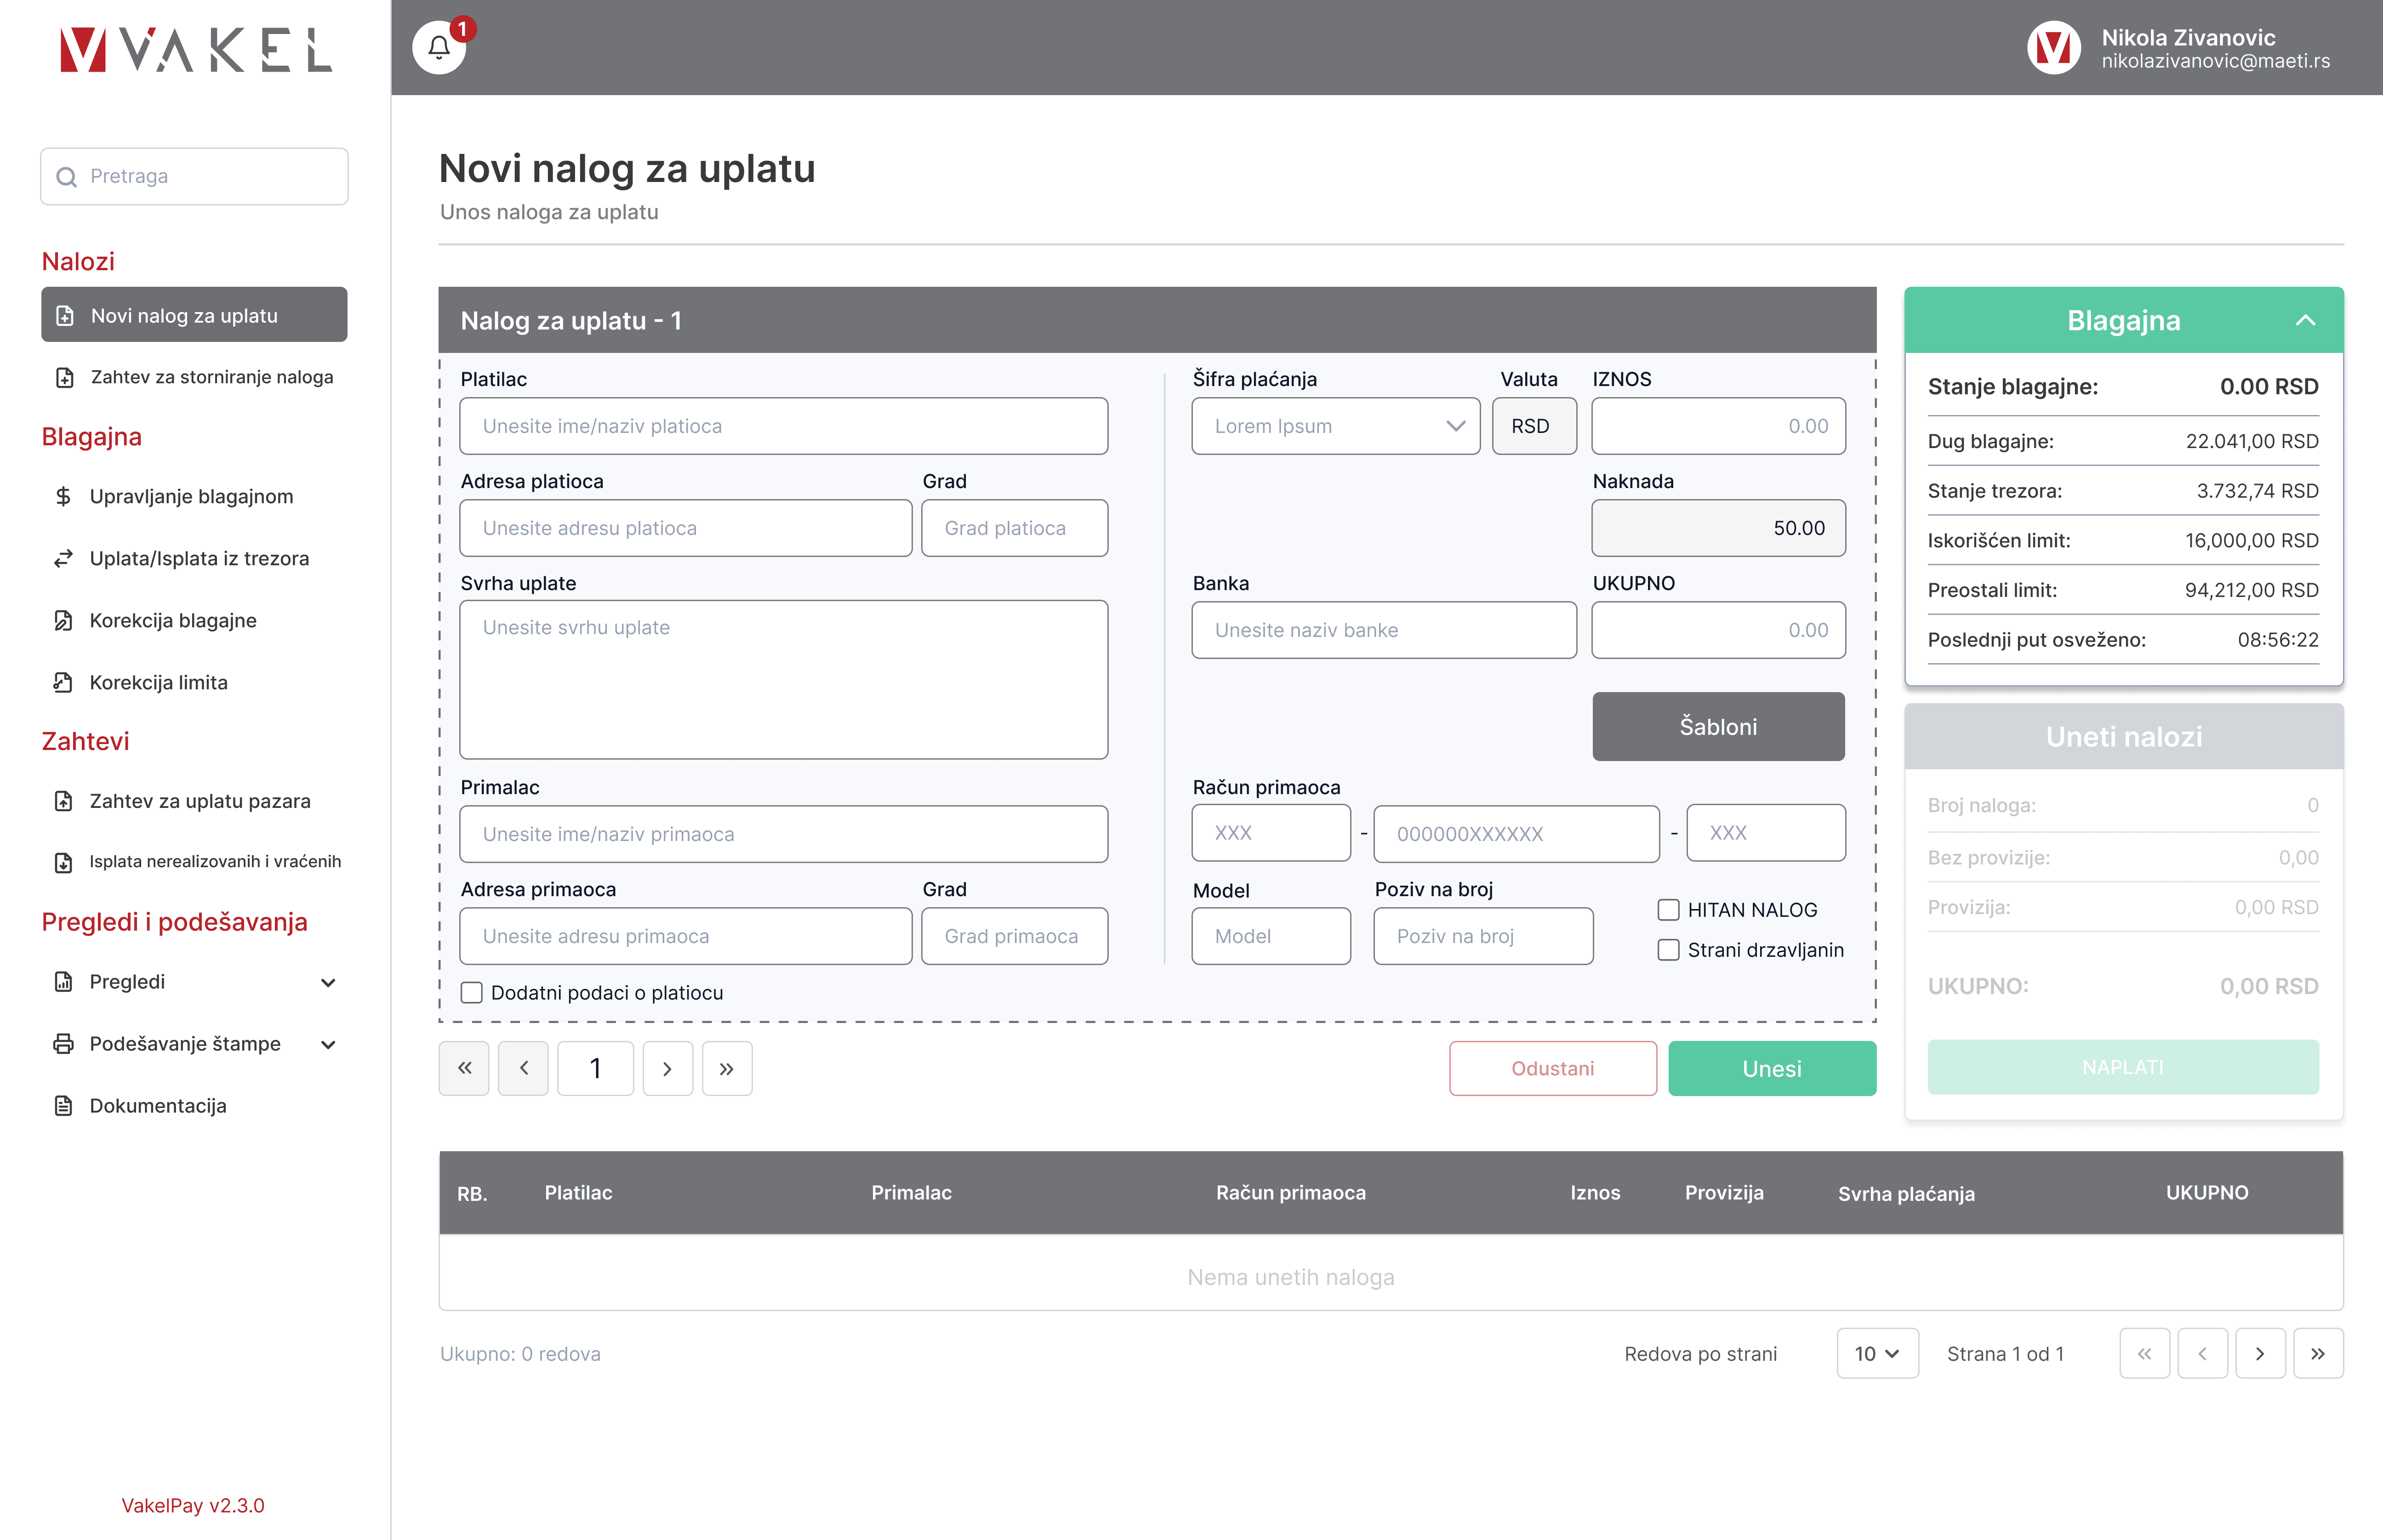Click the Poziv na broj input
The width and height of the screenshot is (2383, 1540).
[x=1483, y=936]
